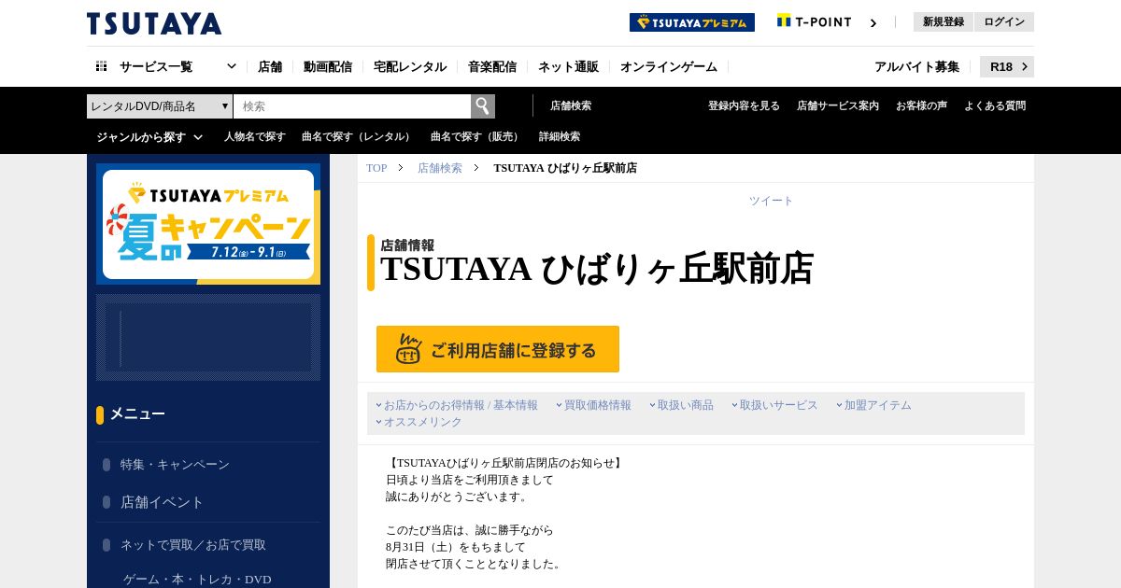
Task: Click the TSUTAYA logo in the header
Action: [x=154, y=23]
